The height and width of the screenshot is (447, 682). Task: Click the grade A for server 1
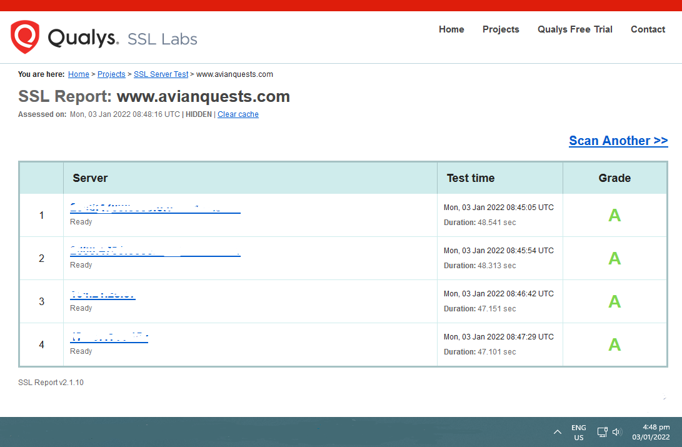[x=614, y=215]
